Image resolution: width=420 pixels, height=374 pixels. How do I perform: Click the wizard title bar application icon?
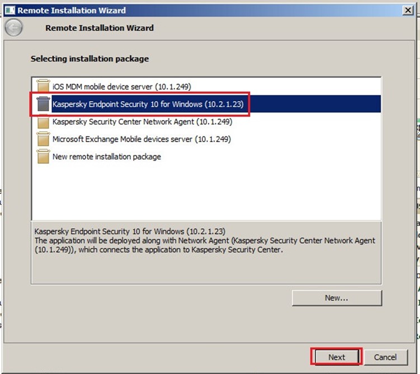(10, 11)
